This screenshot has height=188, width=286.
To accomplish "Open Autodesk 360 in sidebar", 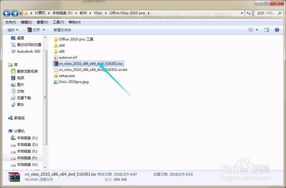I will point(25,51).
